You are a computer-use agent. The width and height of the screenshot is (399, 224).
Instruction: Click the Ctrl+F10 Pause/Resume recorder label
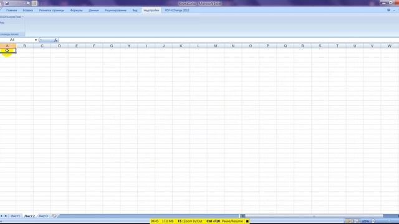[224, 222]
